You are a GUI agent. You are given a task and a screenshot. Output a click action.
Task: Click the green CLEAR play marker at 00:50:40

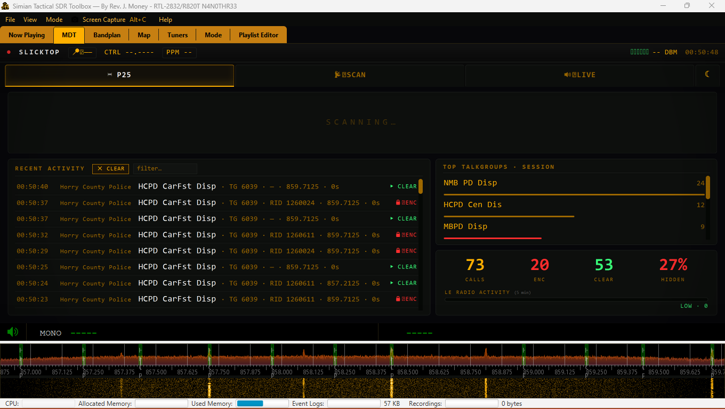(x=404, y=186)
